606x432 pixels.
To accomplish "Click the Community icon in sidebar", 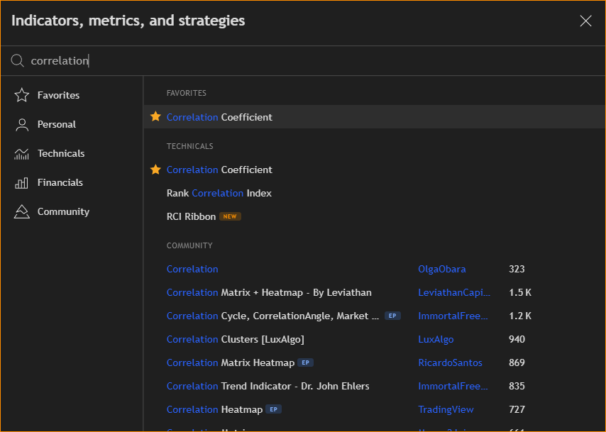I will point(22,211).
